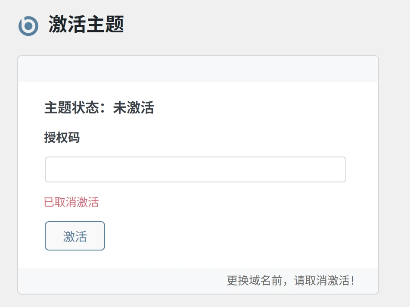Click the word 激活 in the page heading
Viewport: 410px width, 307px height.
click(67, 24)
